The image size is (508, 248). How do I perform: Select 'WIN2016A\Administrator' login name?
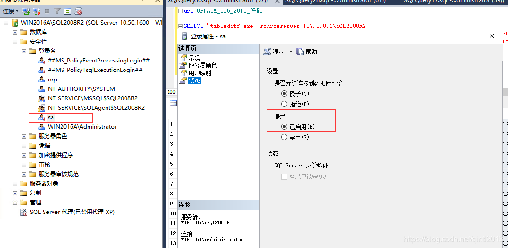point(82,126)
